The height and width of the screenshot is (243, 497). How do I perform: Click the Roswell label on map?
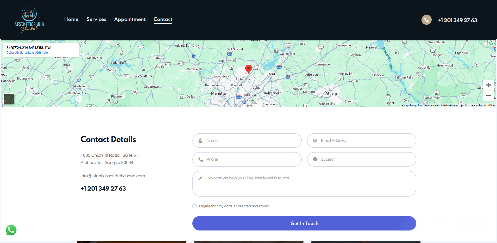tap(236, 85)
